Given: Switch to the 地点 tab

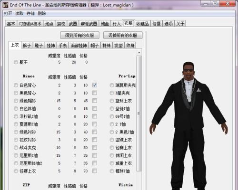Looking at the screenshot, I should pos(49,24).
